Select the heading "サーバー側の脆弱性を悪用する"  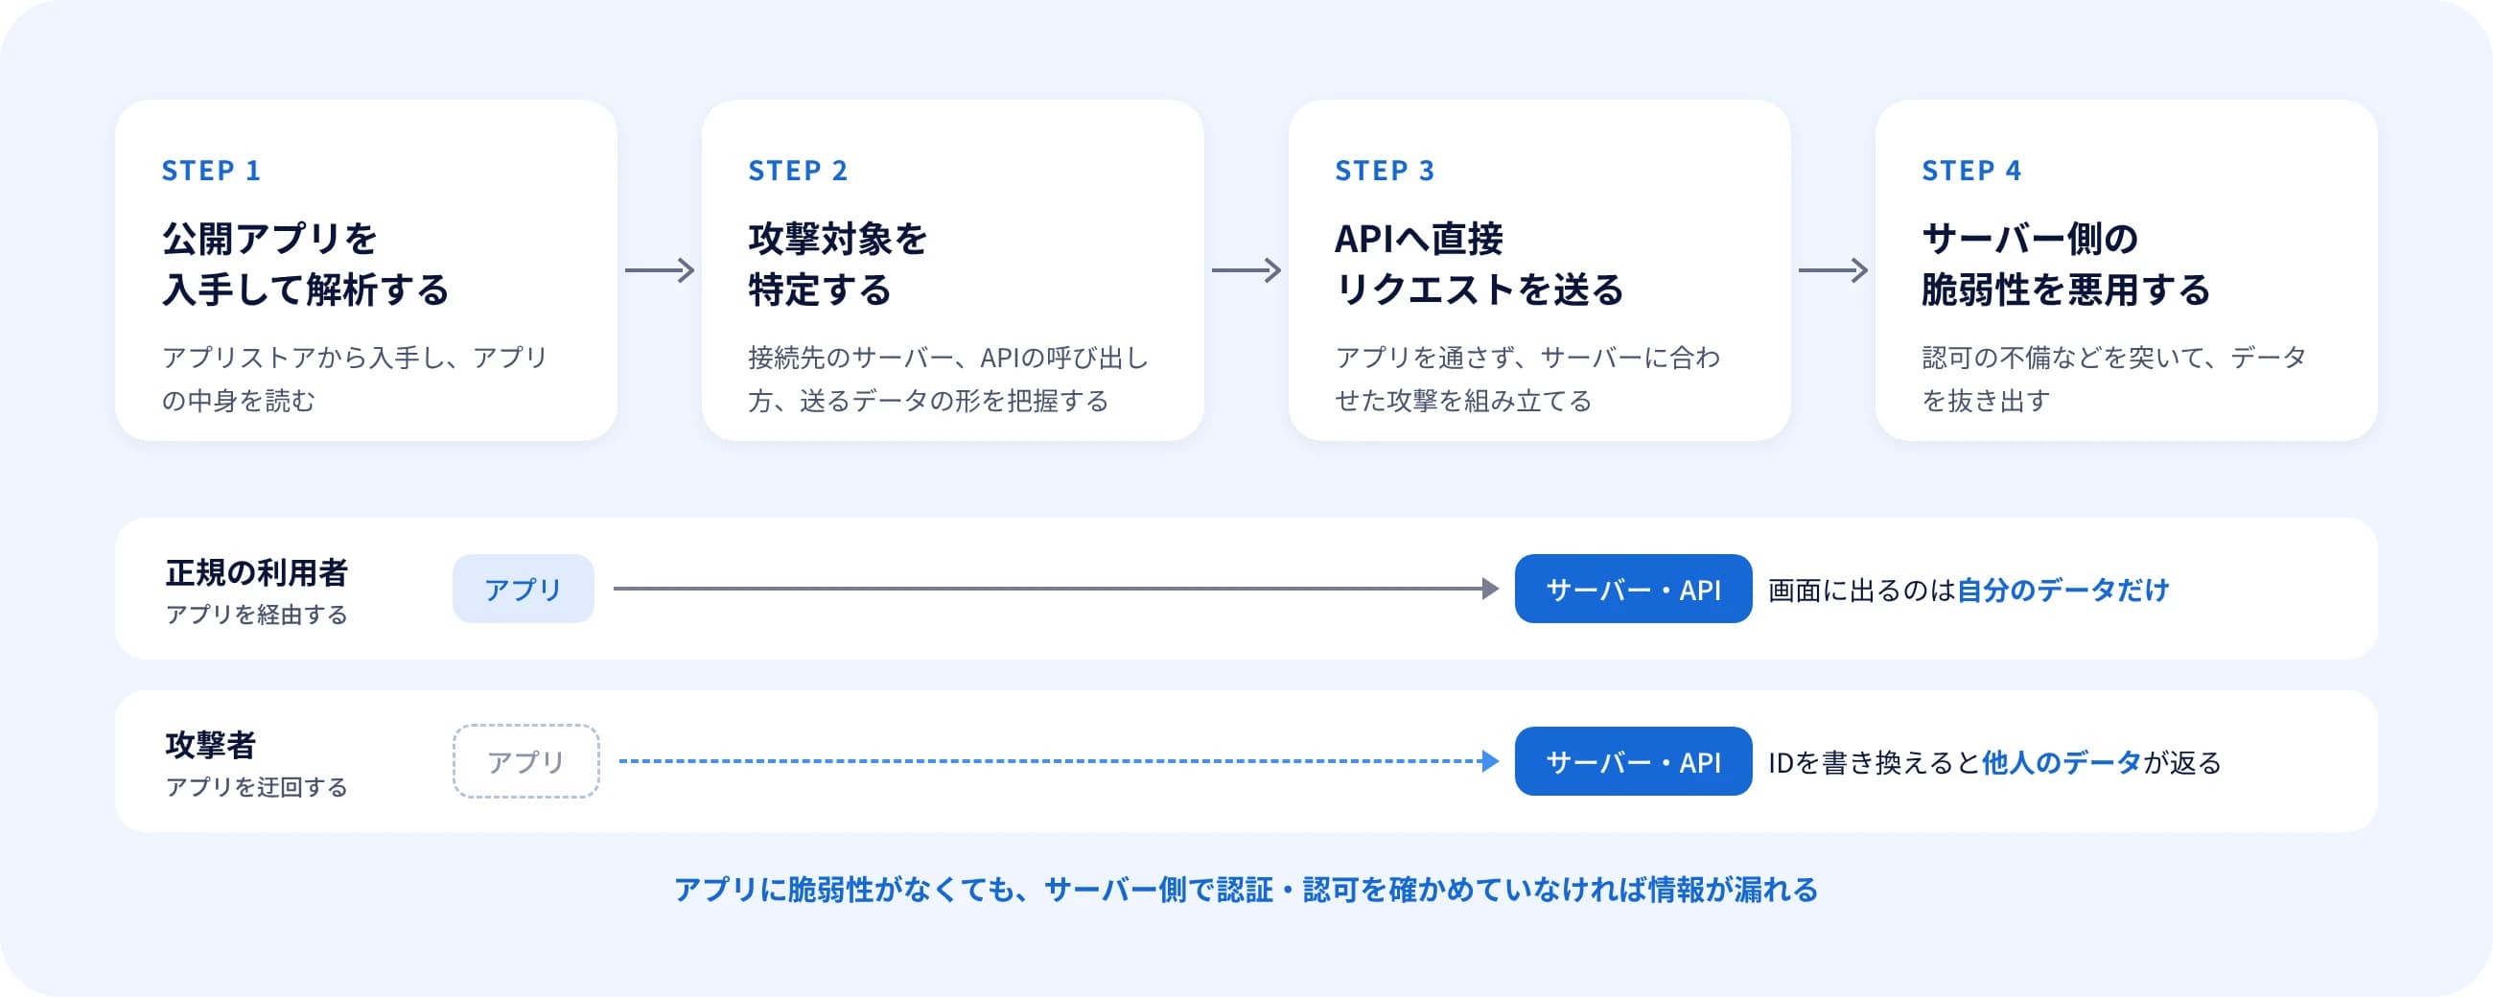coord(2066,264)
